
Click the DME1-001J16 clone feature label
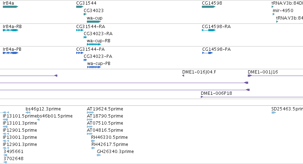(263, 72)
